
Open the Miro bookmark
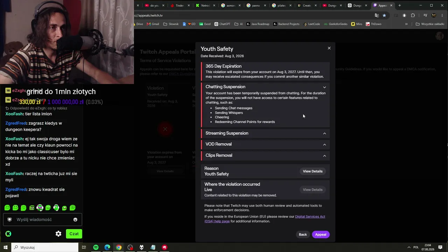click(357, 24)
